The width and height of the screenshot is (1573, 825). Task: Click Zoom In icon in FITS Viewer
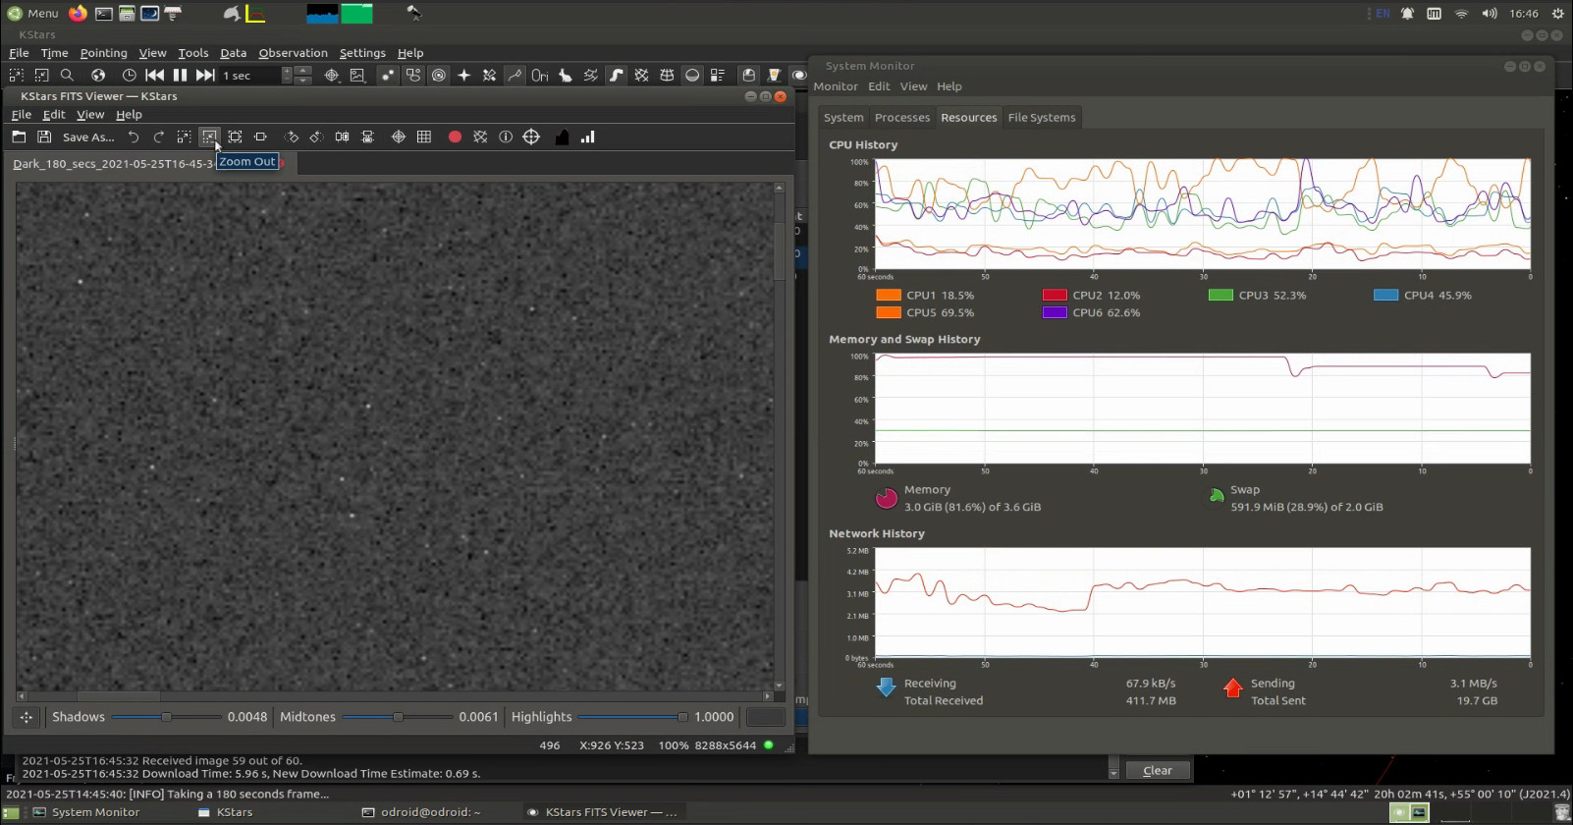[184, 137]
